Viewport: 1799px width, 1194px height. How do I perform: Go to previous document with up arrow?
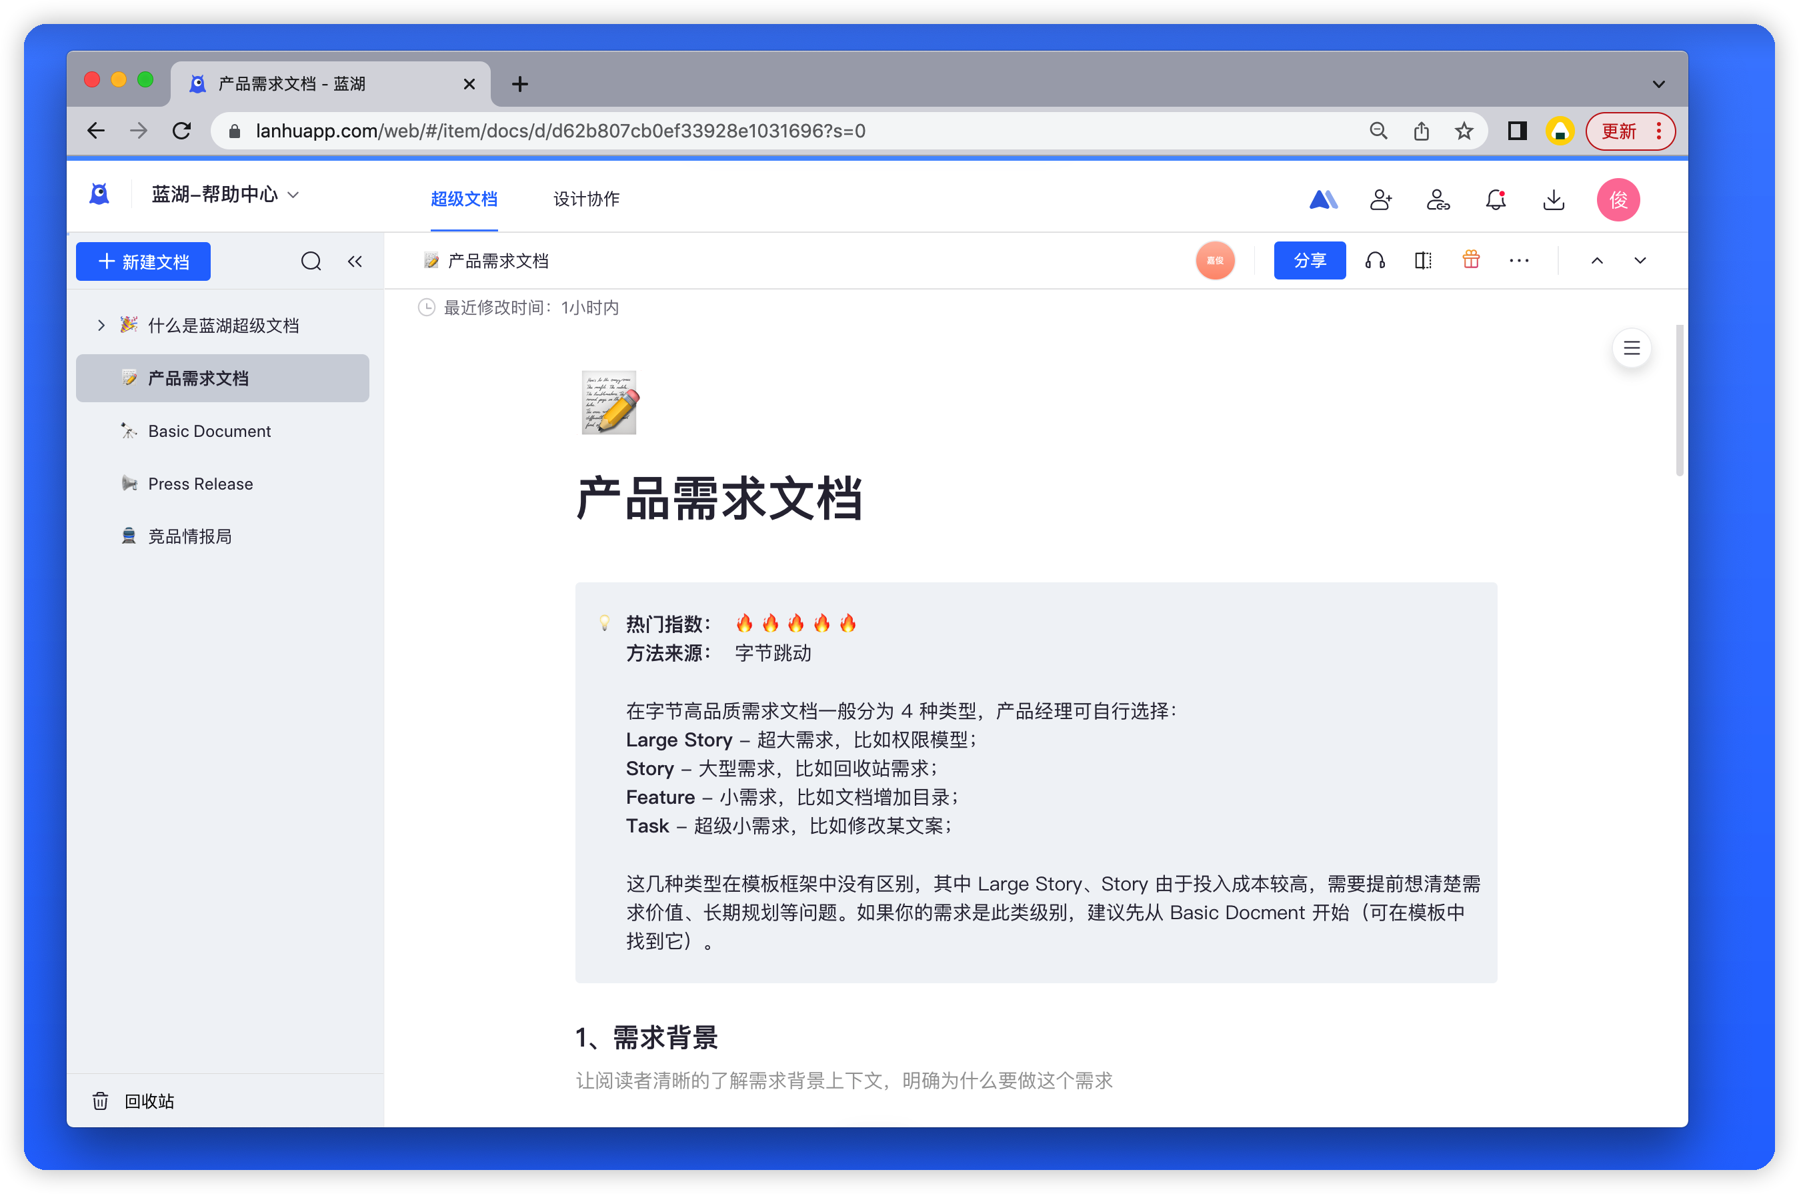(x=1596, y=260)
